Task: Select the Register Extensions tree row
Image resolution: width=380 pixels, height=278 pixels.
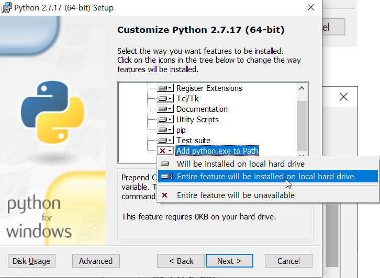Action: click(209, 88)
